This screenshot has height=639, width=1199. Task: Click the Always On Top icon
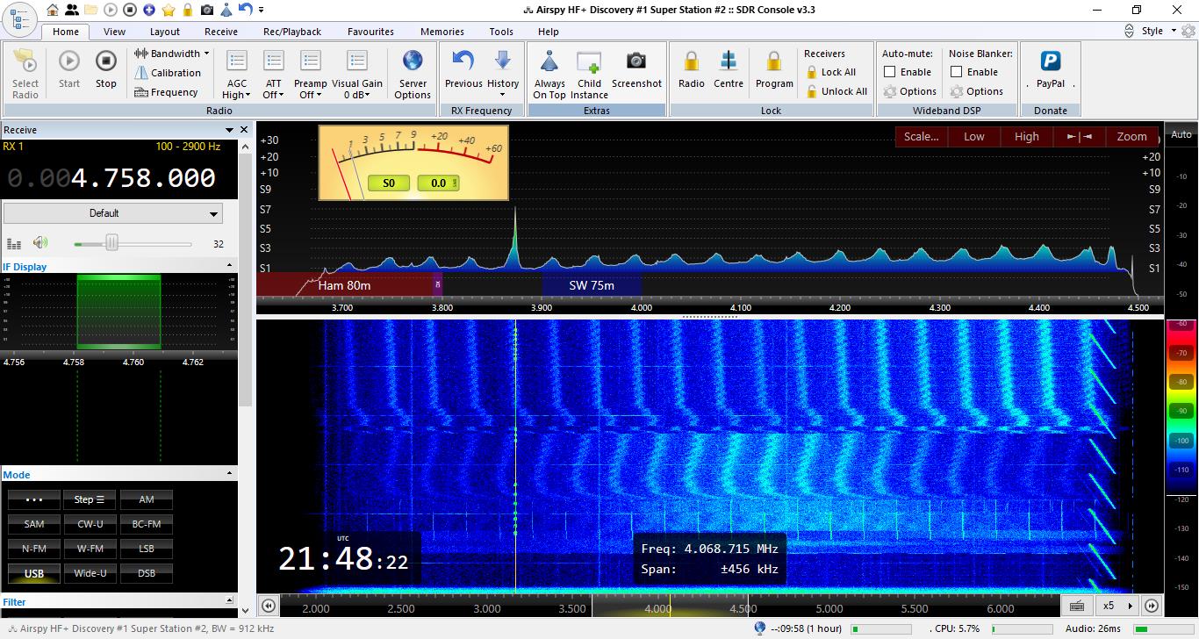tap(549, 62)
